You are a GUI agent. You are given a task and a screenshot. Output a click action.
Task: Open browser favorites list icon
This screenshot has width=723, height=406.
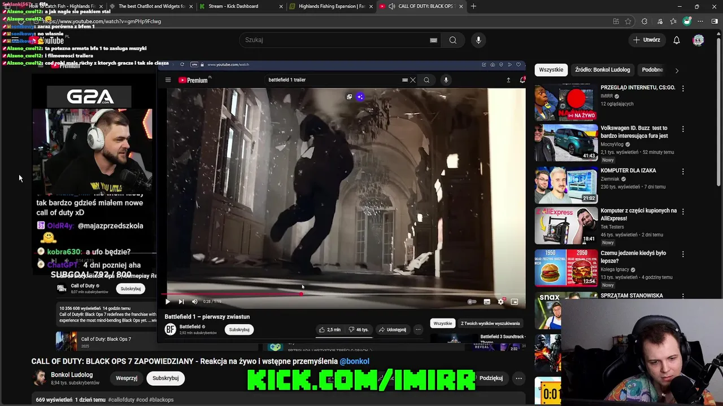pos(673,21)
